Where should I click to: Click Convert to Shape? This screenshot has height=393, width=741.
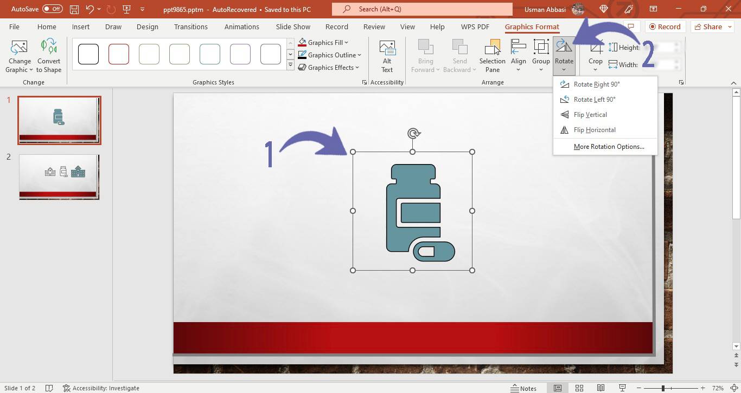tap(49, 56)
